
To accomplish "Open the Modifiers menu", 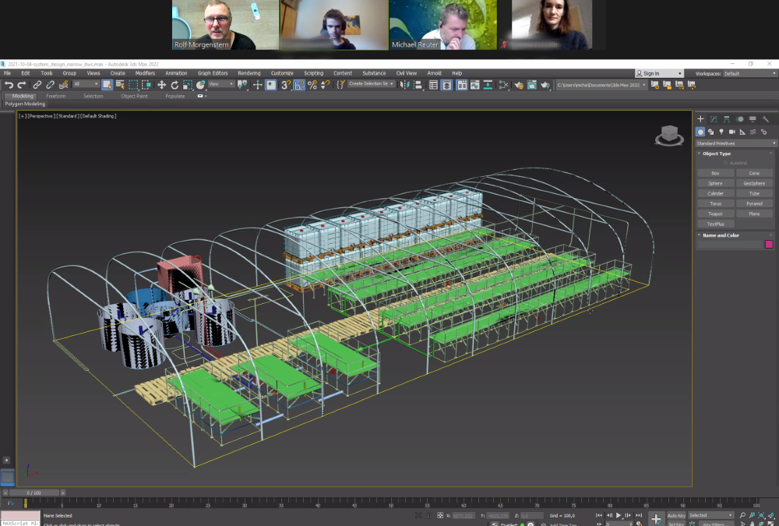I will [x=145, y=73].
